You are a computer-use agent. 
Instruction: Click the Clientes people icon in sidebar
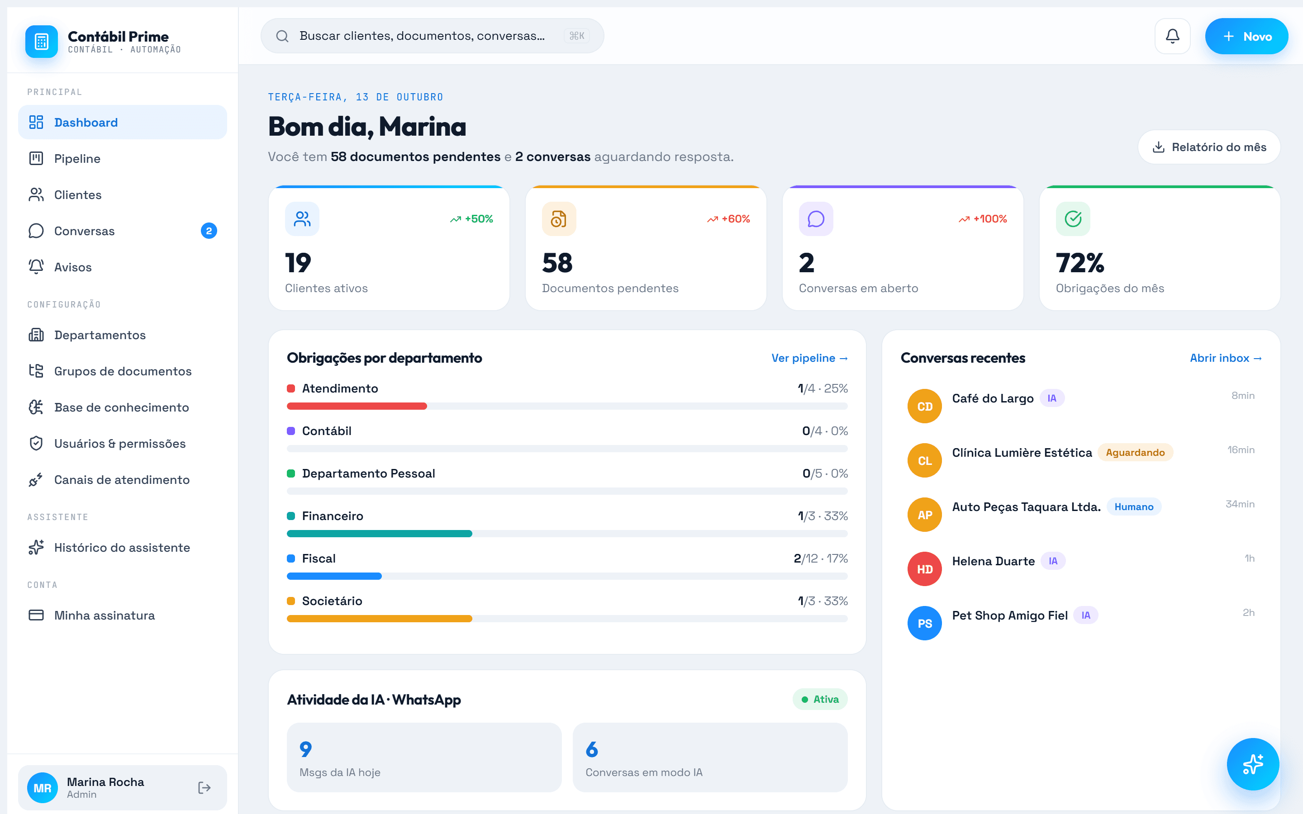[x=36, y=194]
